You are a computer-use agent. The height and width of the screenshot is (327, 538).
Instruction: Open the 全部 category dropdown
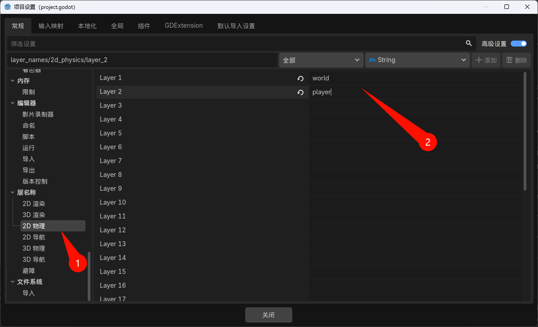click(321, 60)
